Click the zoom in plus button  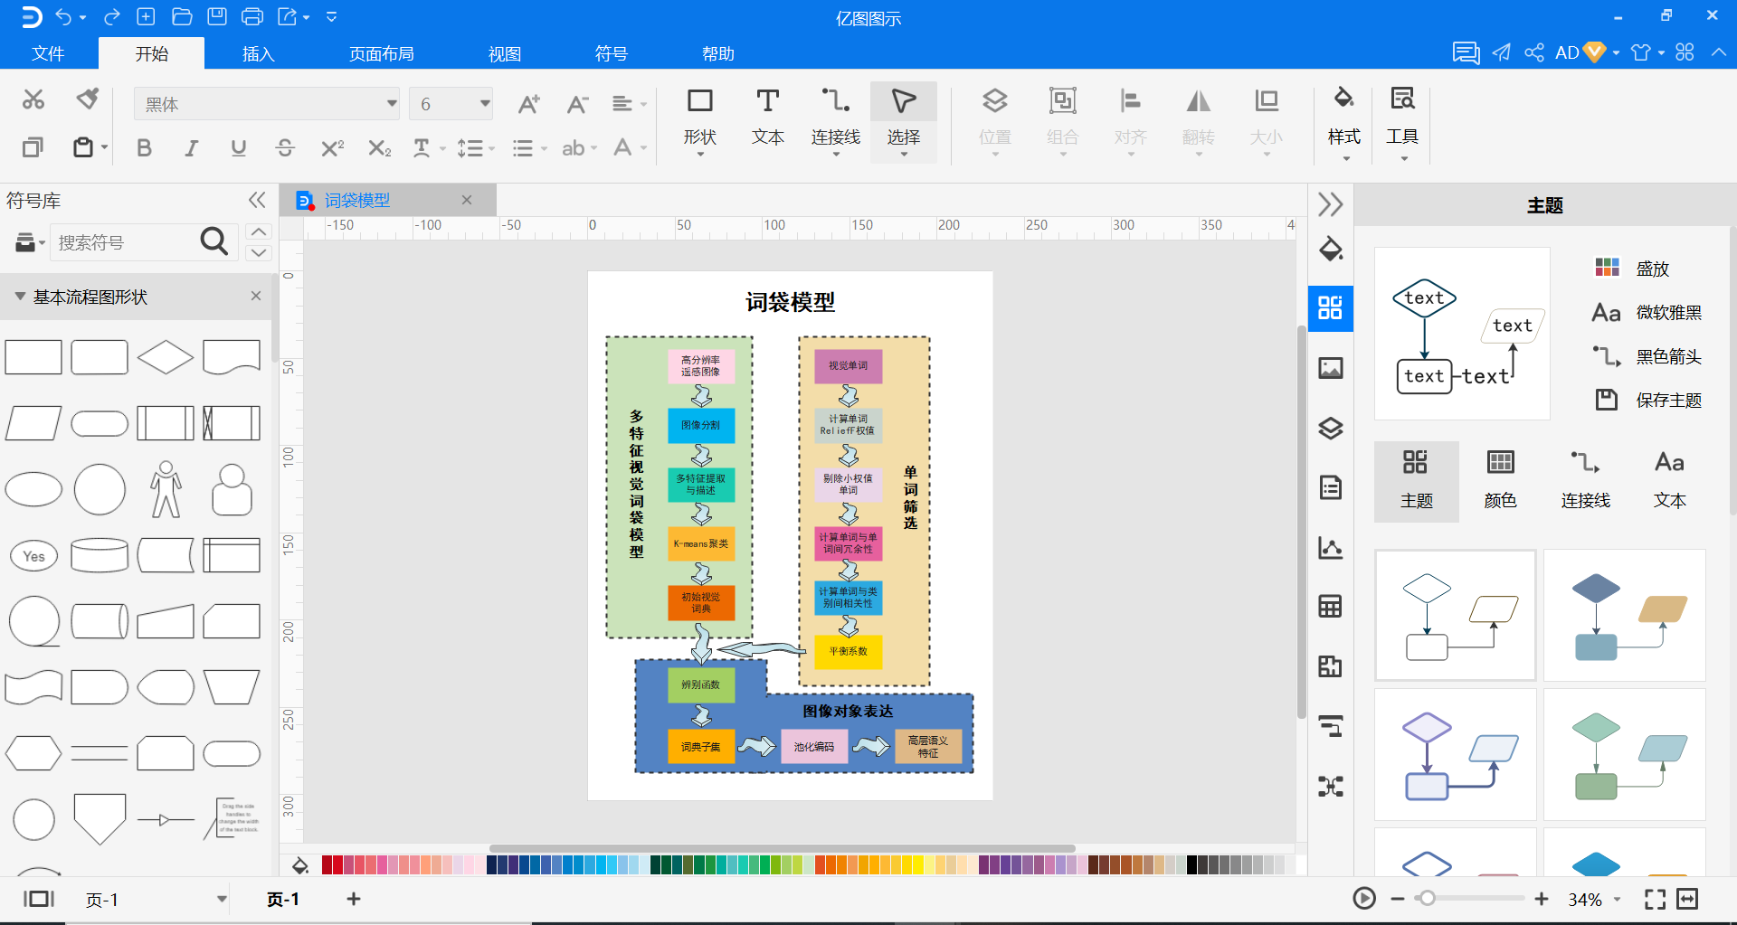[1542, 899]
